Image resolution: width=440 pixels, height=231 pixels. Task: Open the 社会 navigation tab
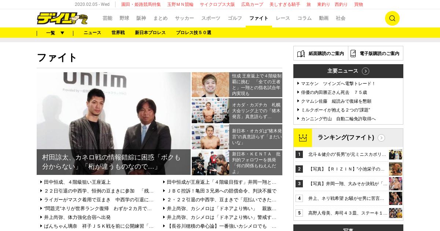pos(341,18)
